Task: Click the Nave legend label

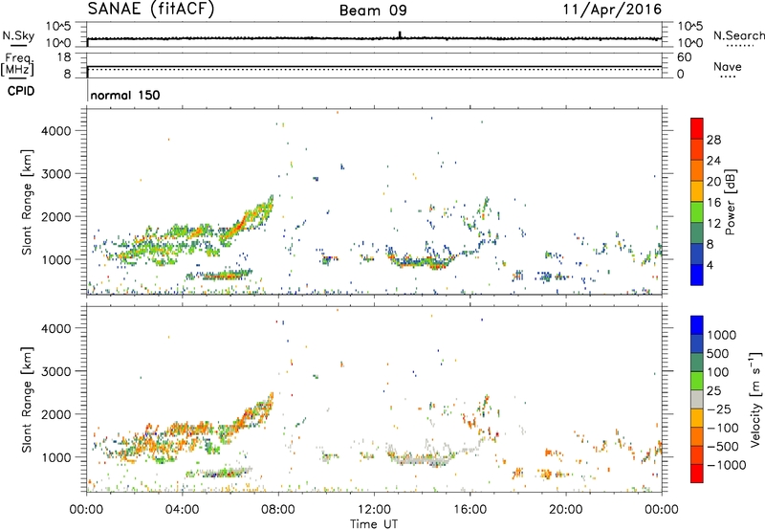Action: pyautogui.click(x=728, y=66)
